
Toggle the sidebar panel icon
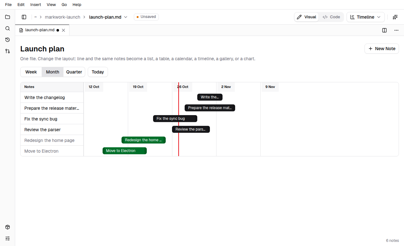point(24,17)
